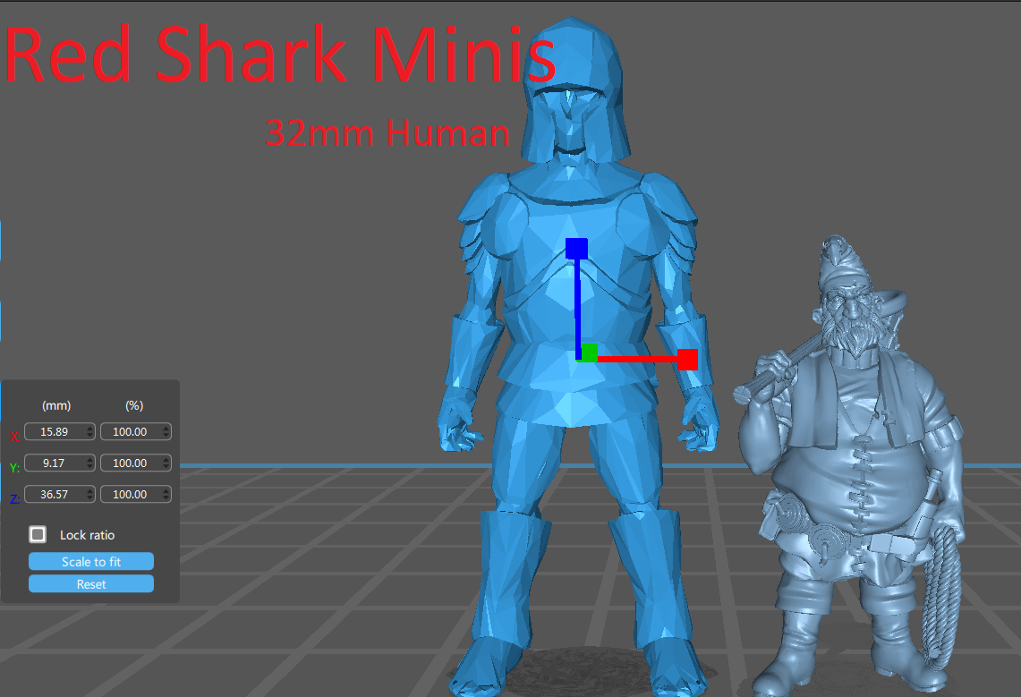Click the Scale to fit button
The height and width of the screenshot is (697, 1021).
[91, 562]
